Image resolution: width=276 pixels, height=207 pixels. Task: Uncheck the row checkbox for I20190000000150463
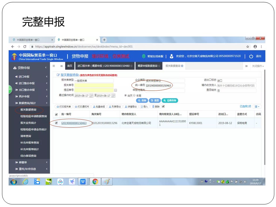(56, 123)
